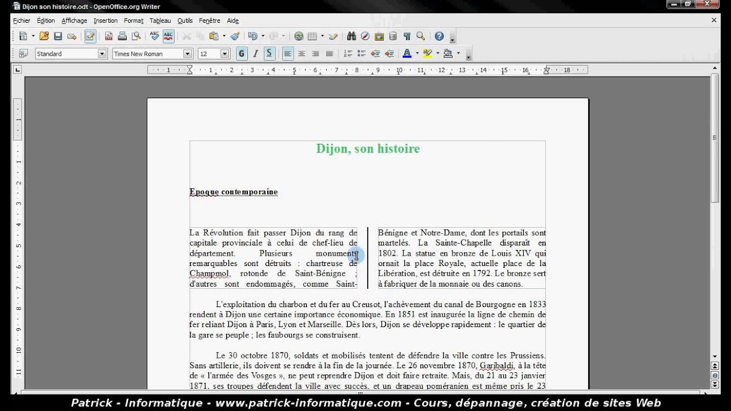Click the vertical scrollbar thumb
The width and height of the screenshot is (731, 411).
pyautogui.click(x=714, y=137)
